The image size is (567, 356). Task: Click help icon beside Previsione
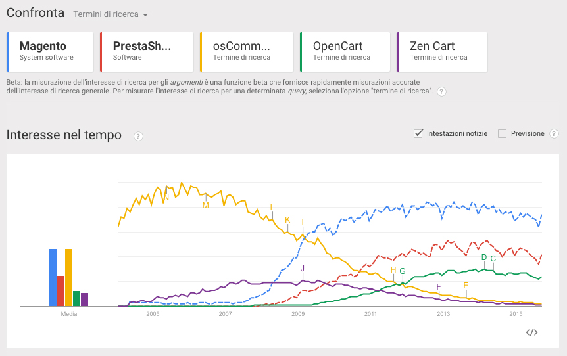(x=554, y=133)
